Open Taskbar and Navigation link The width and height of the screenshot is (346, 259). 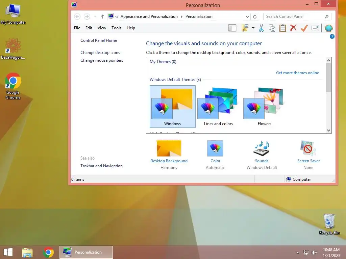[x=101, y=166]
